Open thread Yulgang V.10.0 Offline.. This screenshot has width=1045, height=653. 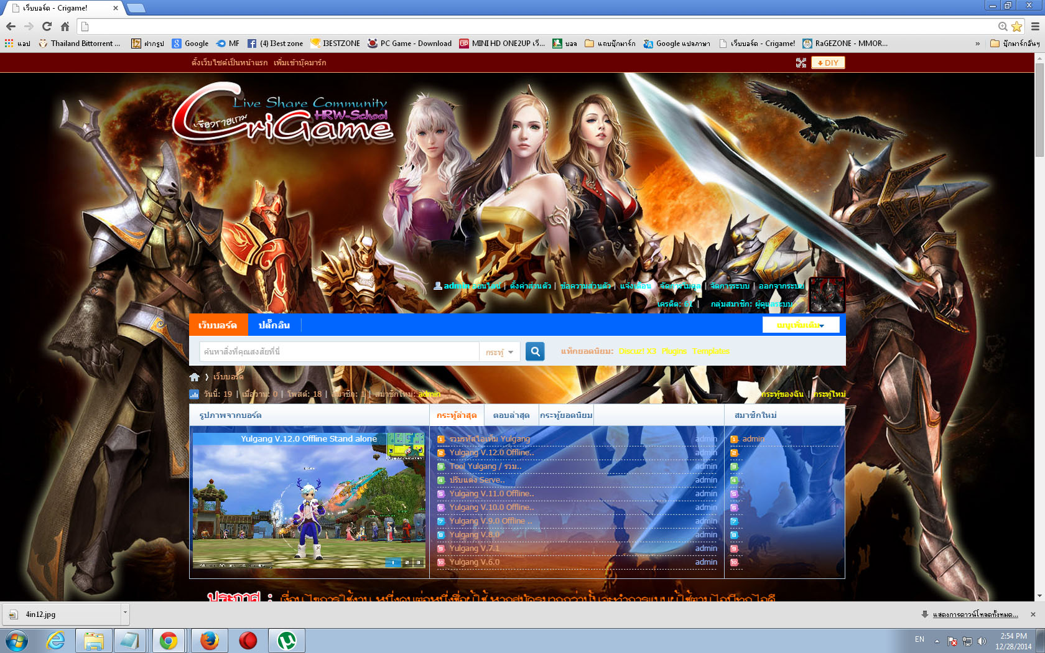tap(491, 507)
